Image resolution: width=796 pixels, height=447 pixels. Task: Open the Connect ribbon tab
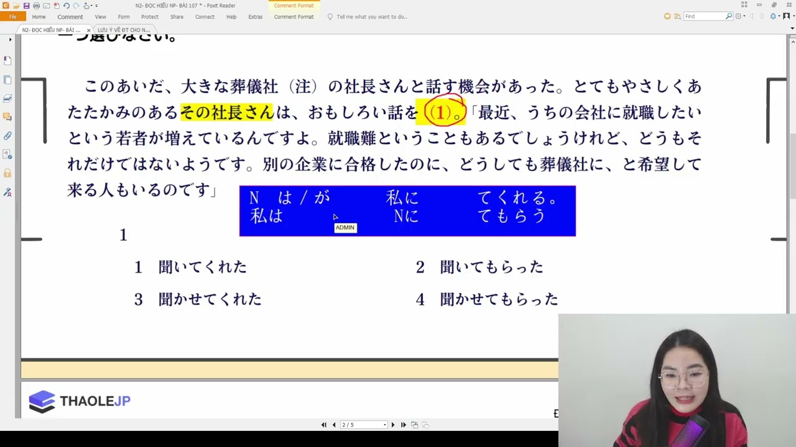click(x=205, y=17)
